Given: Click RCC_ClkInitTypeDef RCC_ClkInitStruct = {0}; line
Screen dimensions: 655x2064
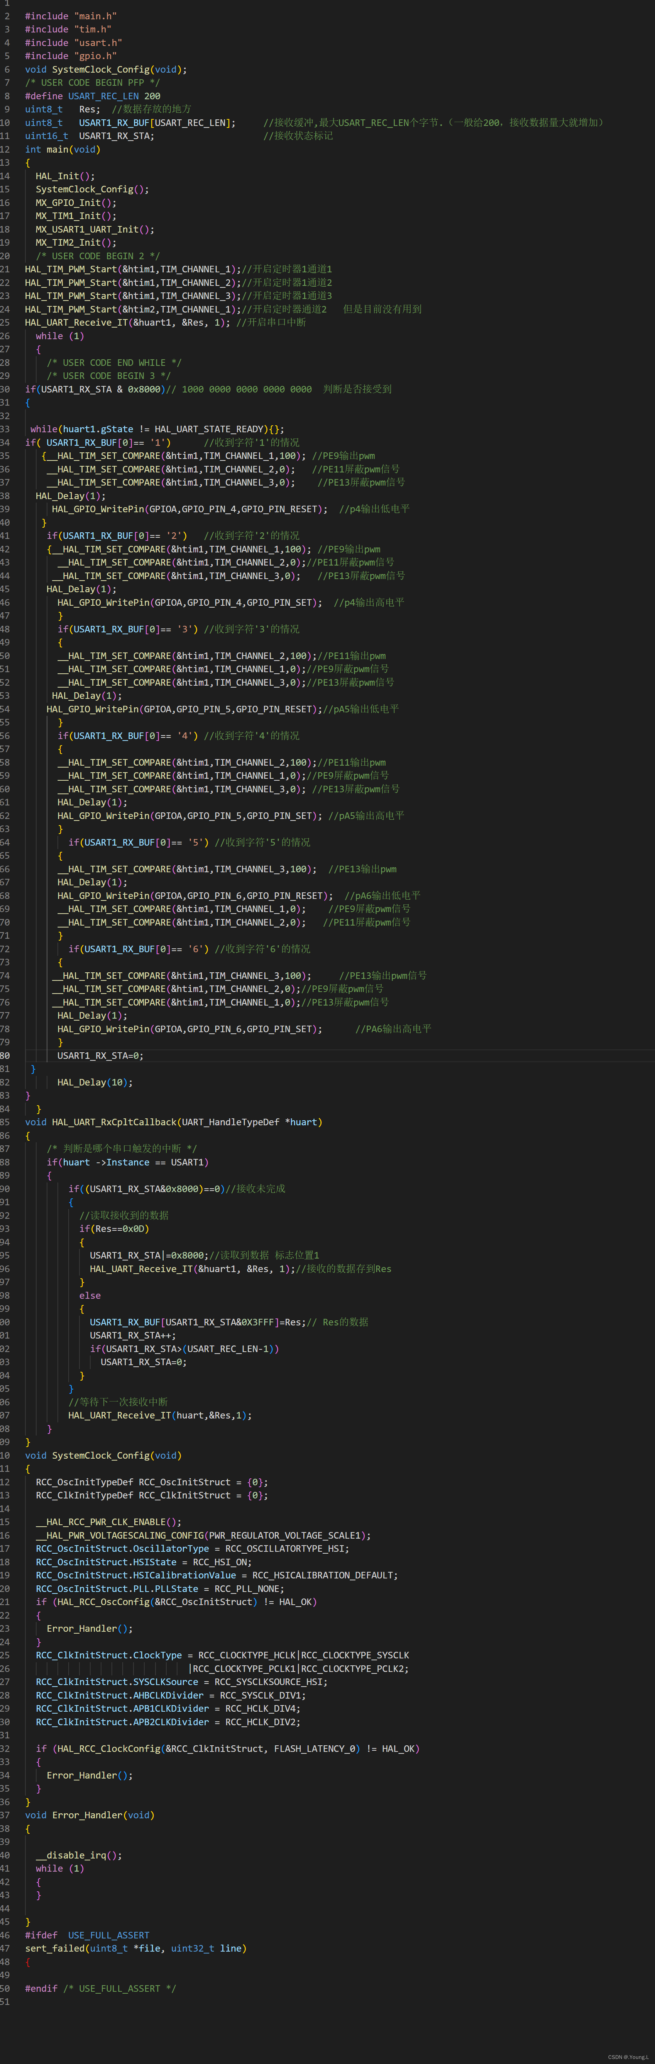Looking at the screenshot, I should tap(152, 1495).
